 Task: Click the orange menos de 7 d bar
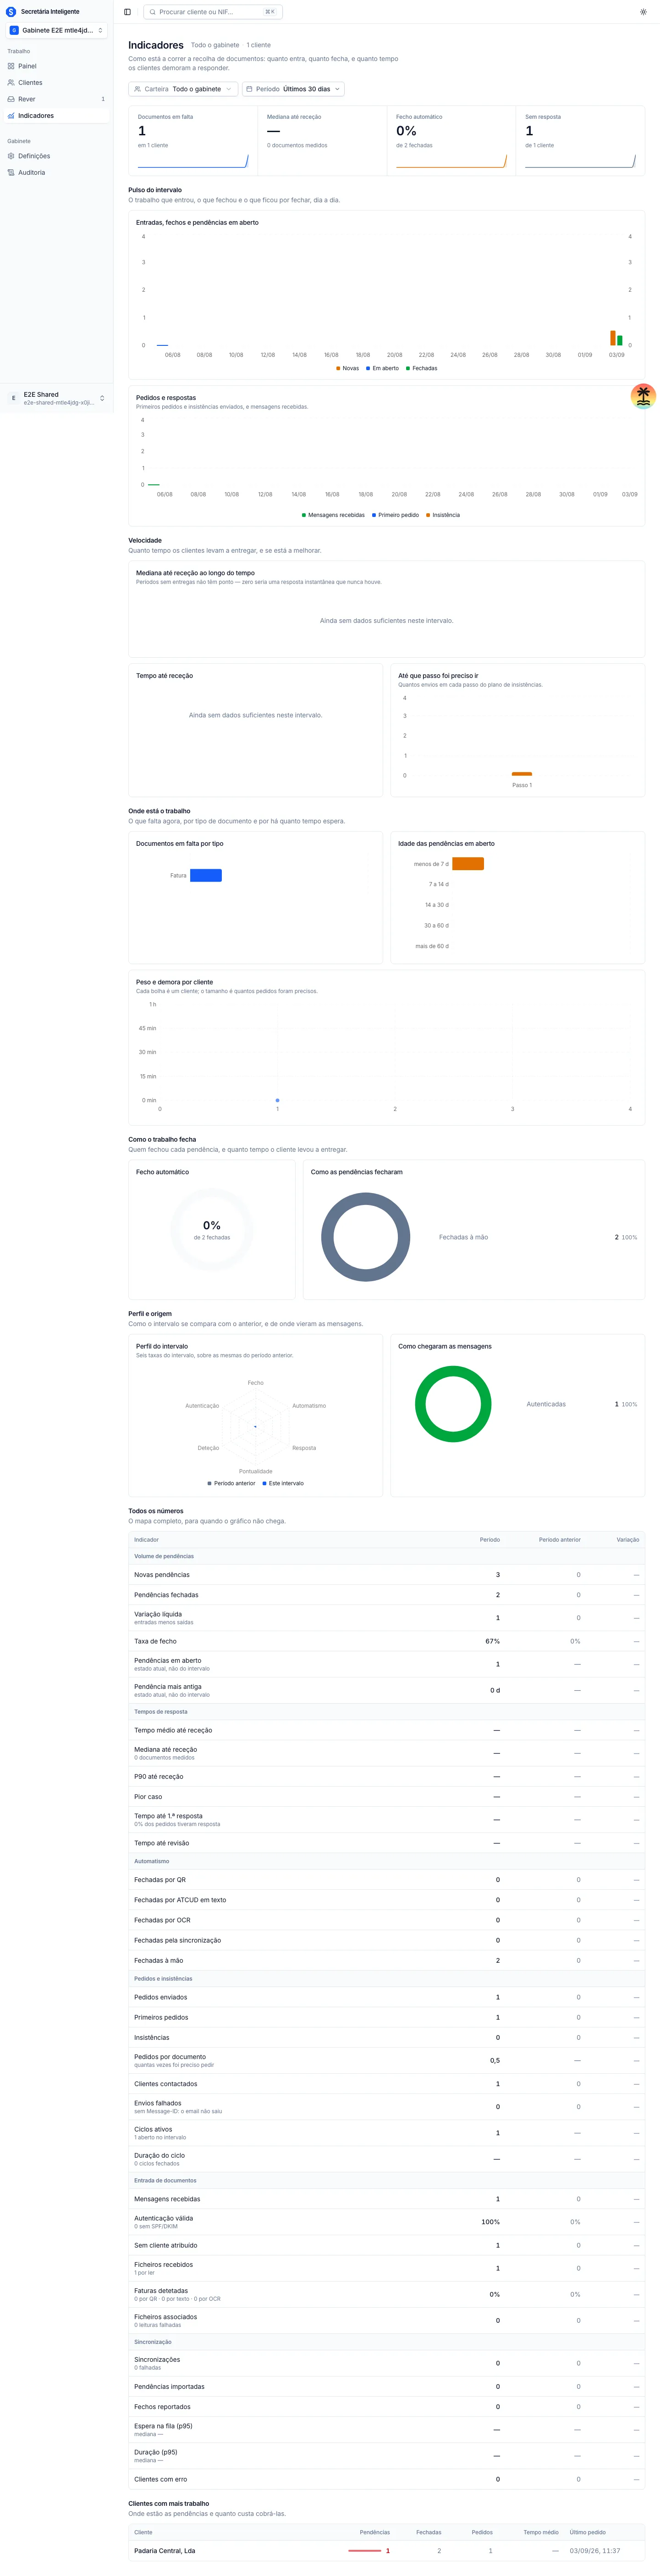click(x=468, y=864)
